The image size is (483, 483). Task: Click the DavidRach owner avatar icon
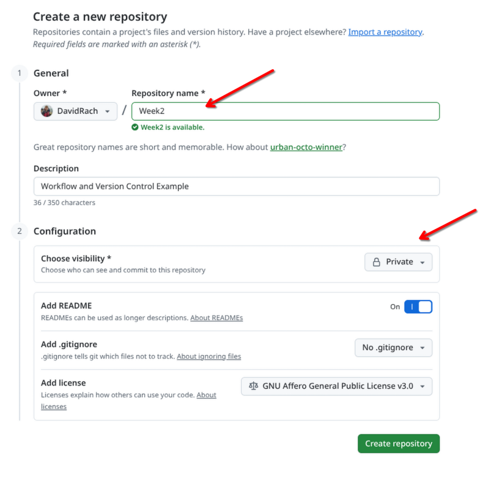click(46, 111)
